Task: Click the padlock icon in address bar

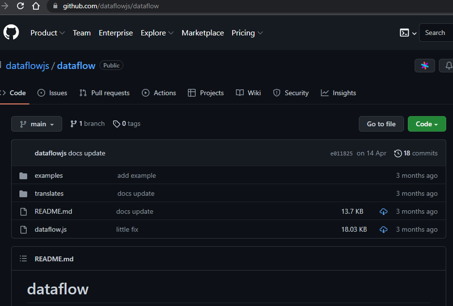Action: [56, 6]
